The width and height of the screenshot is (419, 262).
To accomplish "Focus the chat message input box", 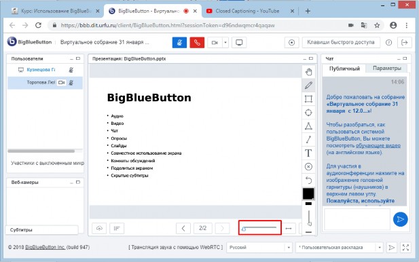I will [357, 219].
